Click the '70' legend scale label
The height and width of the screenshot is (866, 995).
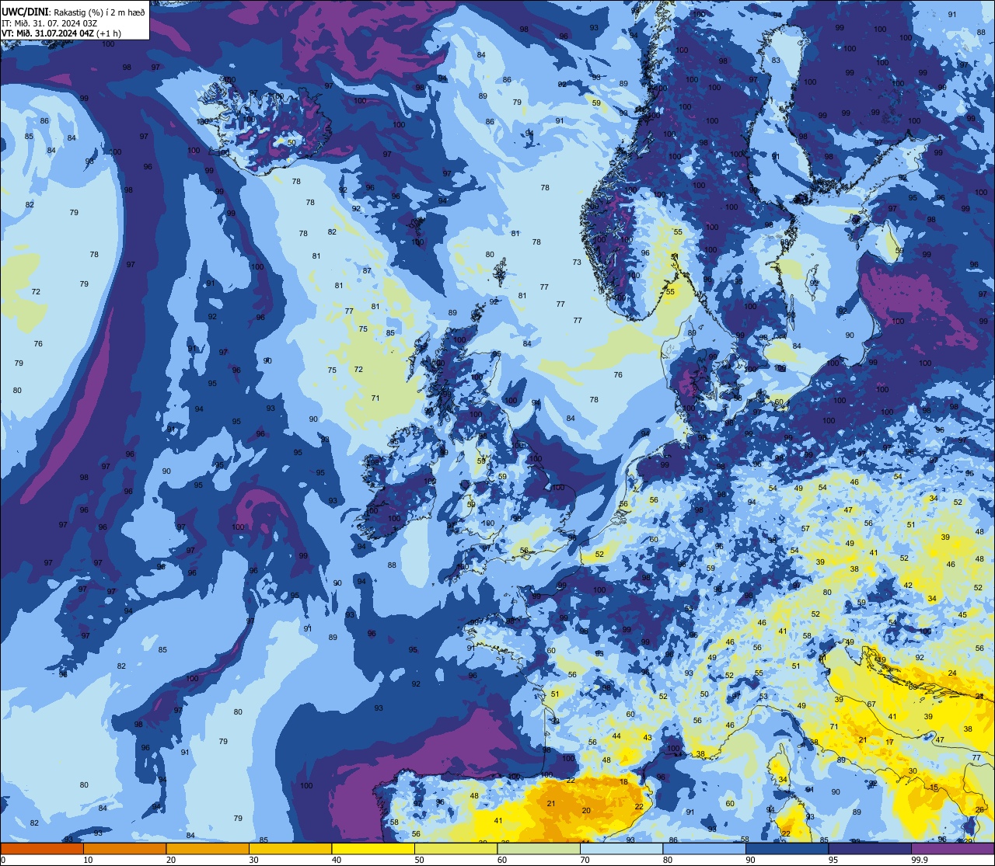[x=585, y=860]
